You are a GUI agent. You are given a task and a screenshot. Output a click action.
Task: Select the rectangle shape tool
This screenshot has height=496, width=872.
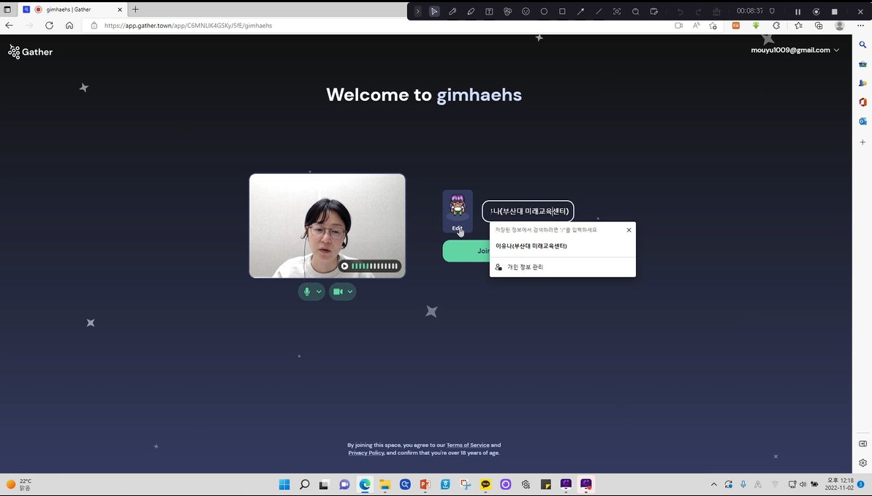point(561,12)
